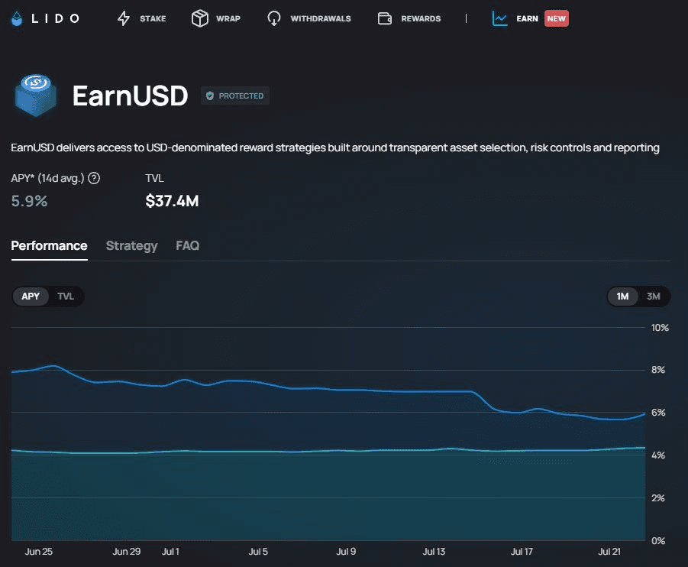688x567 pixels.
Task: Switch chart to APY view
Action: [x=31, y=296]
